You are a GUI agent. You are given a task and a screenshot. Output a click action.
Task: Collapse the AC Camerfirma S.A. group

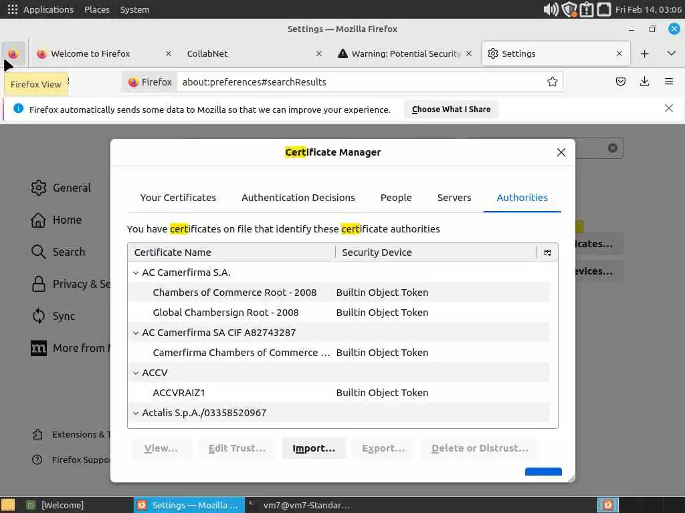coord(136,273)
